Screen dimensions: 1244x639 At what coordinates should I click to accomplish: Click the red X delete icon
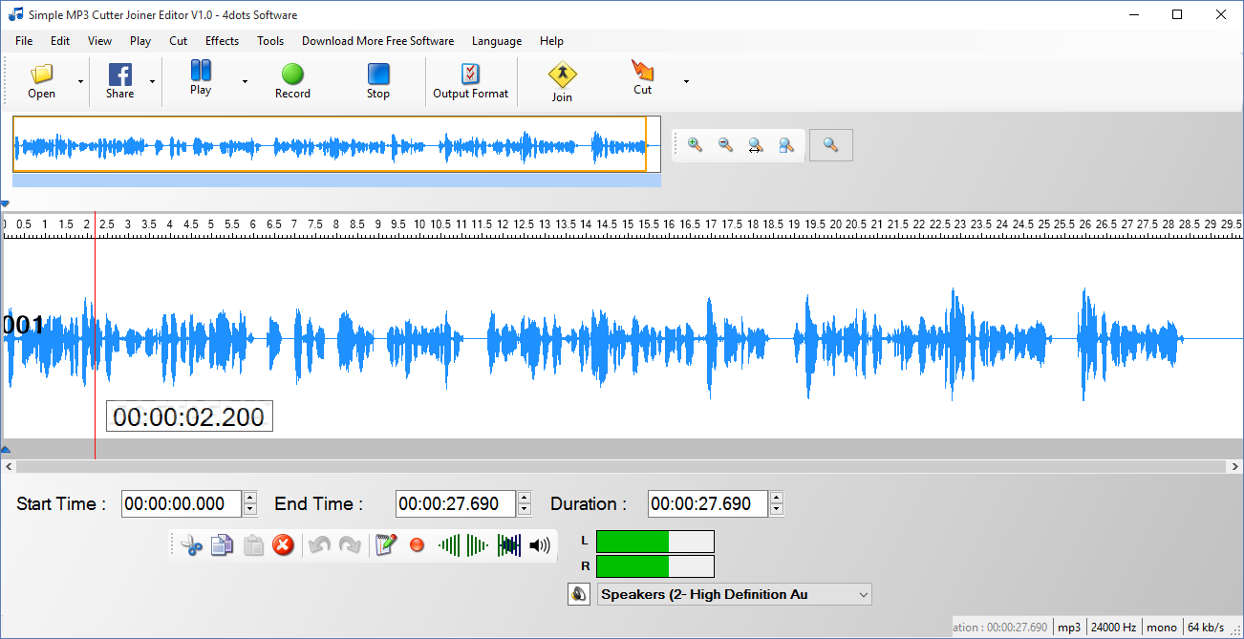pyautogui.click(x=283, y=545)
